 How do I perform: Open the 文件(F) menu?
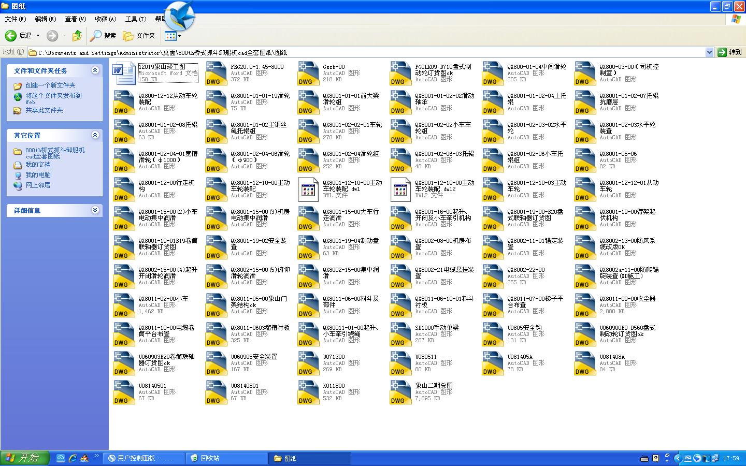tap(16, 19)
